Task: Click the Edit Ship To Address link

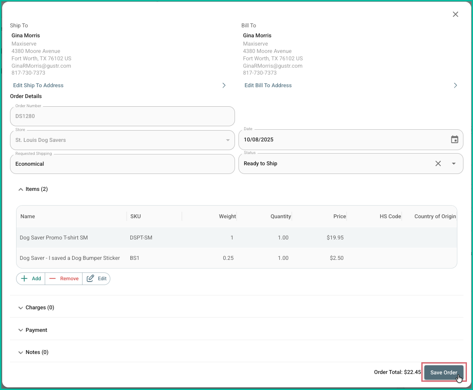Action: pyautogui.click(x=38, y=85)
